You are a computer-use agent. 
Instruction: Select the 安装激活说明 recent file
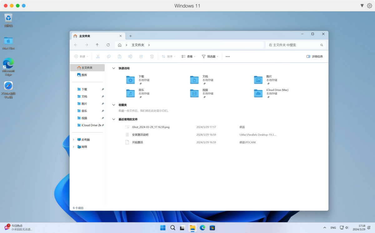(140, 135)
